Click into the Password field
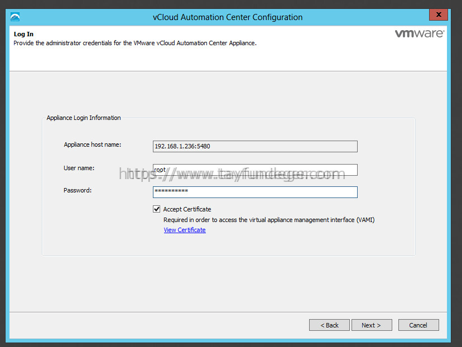Screen dimensions: 462x347 coord(255,192)
